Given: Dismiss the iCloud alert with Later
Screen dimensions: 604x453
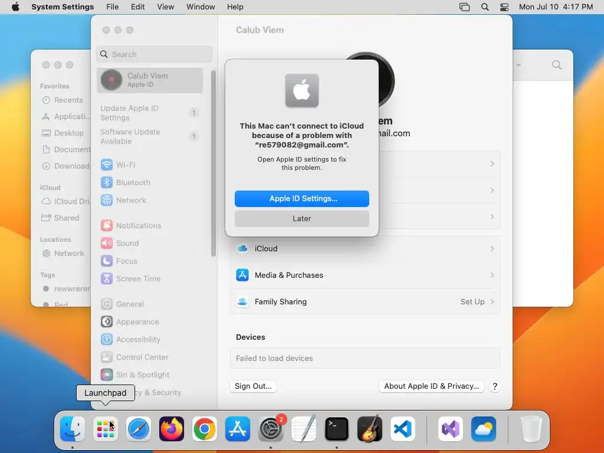Looking at the screenshot, I should 302,218.
